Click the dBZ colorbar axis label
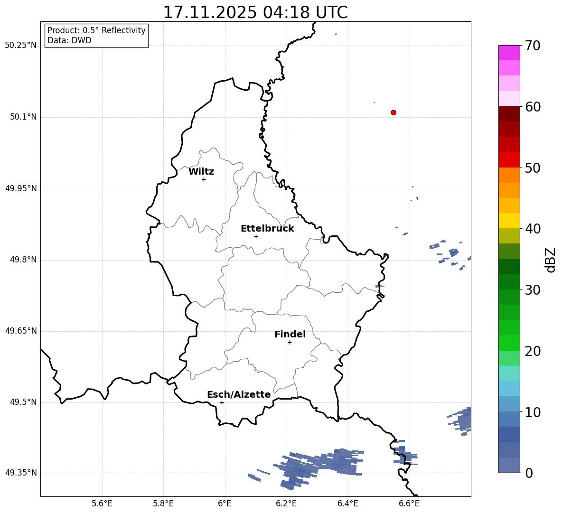Screen dimensions: 562x513 [x=550, y=260]
